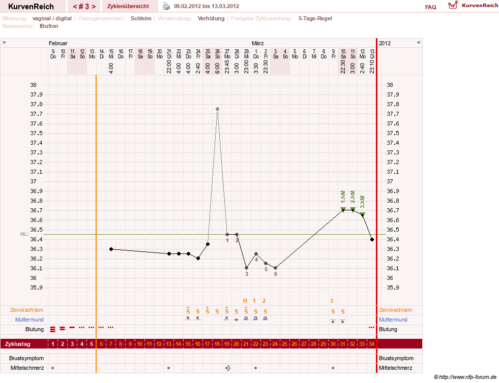Click the S mucus symbol on cycle day 18
This screenshot has height=383, width=499.
point(217,311)
